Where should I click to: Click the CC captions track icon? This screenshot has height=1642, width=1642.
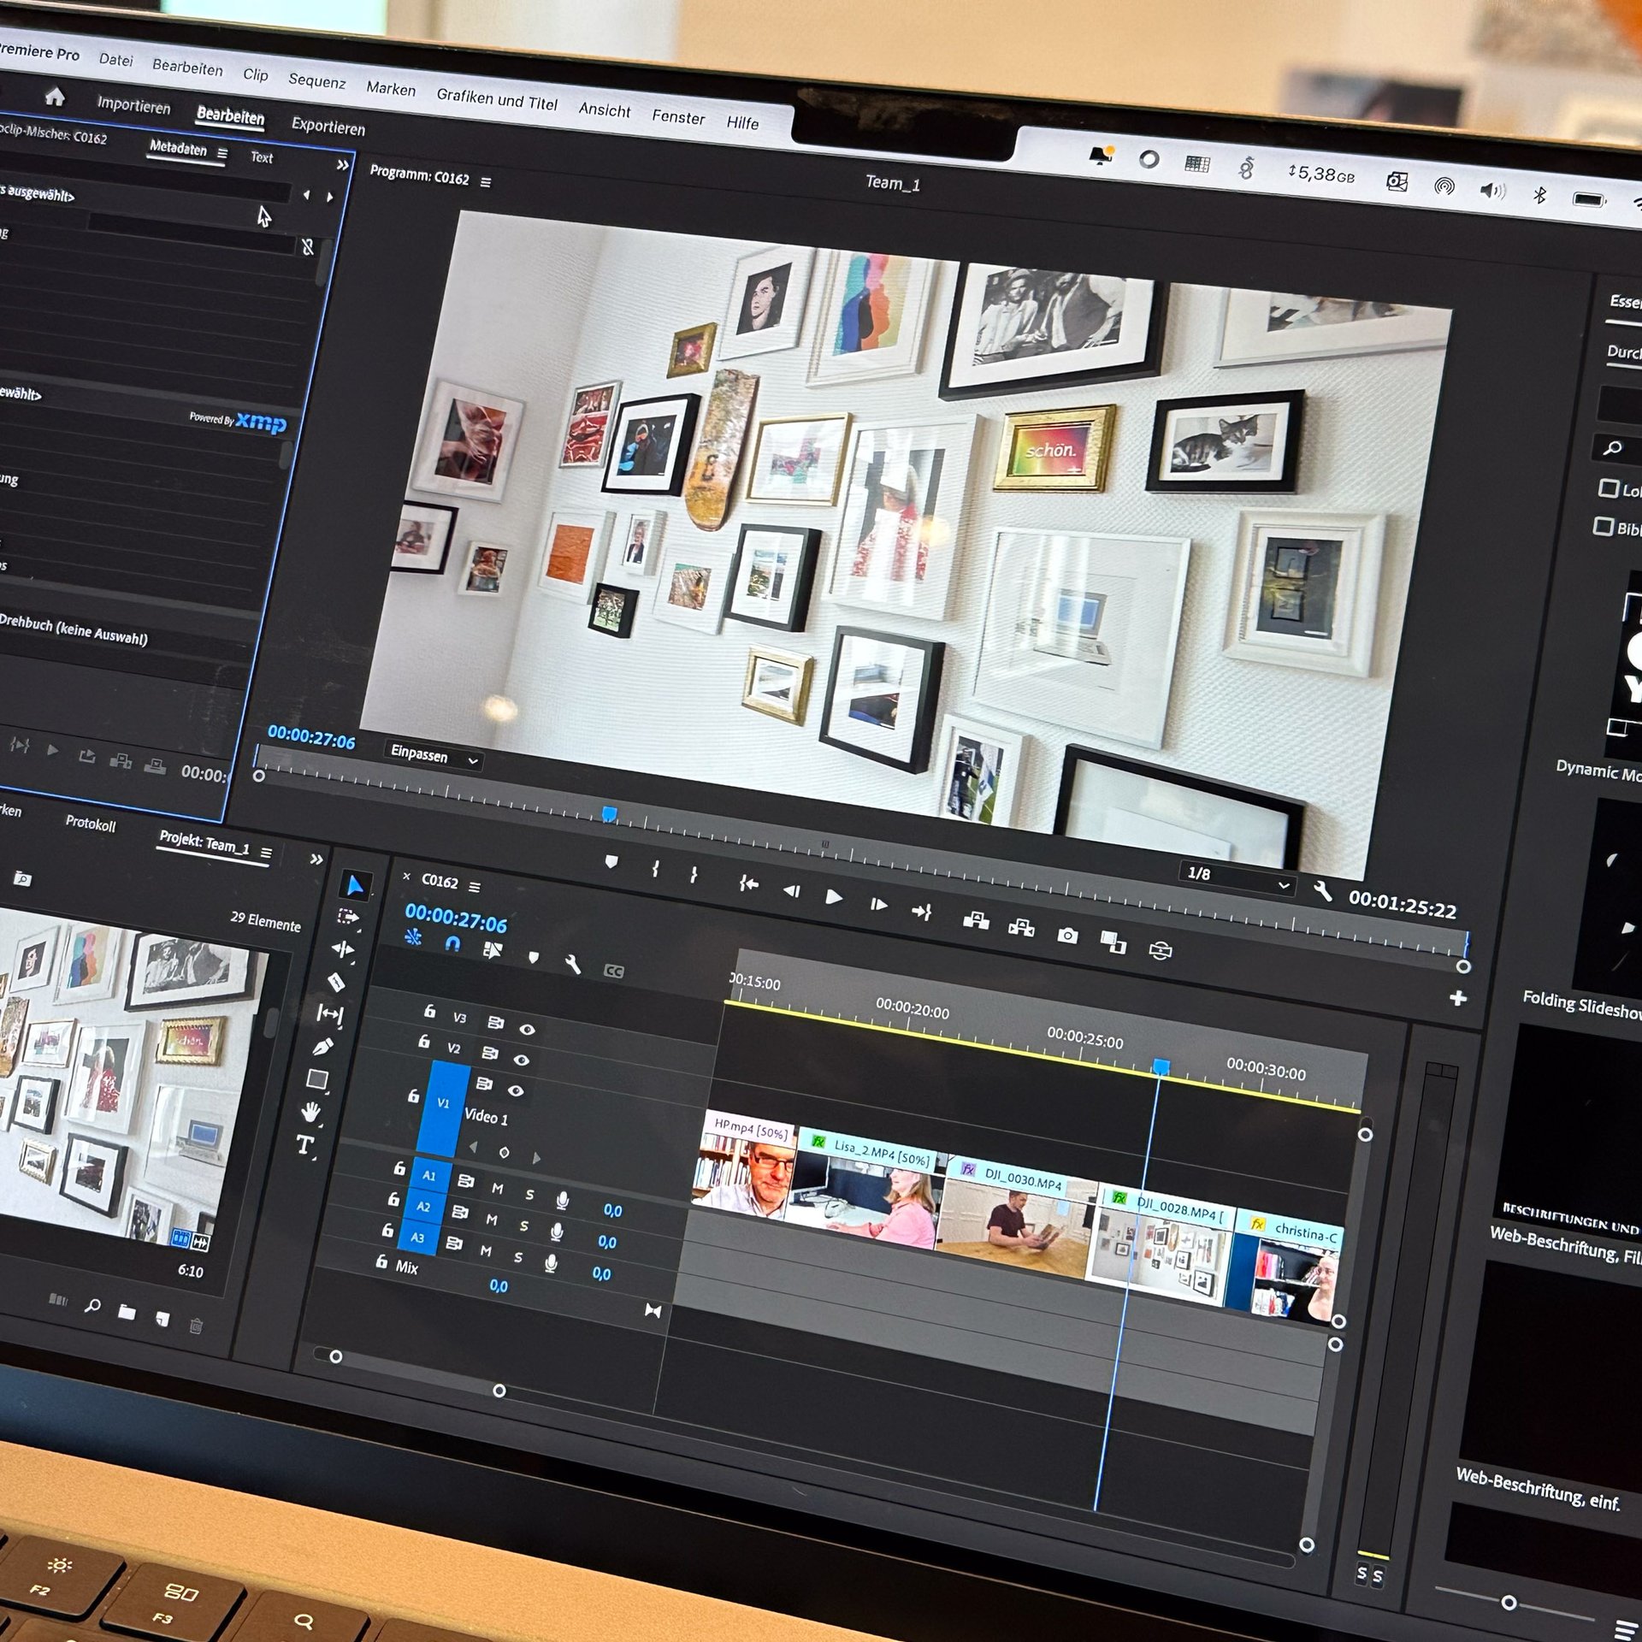pos(614,971)
